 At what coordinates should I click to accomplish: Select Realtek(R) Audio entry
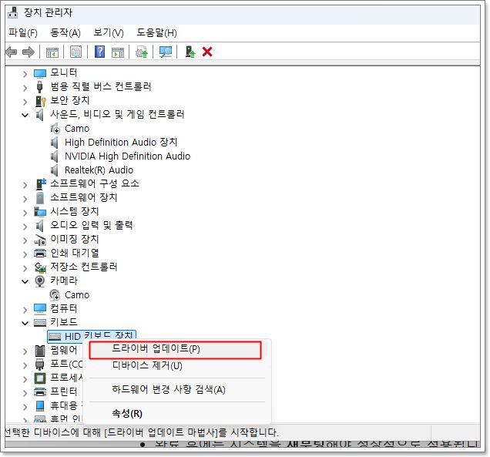click(99, 170)
